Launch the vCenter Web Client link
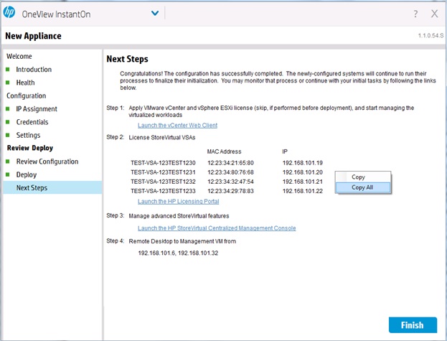This screenshot has height=341, width=447. (177, 125)
